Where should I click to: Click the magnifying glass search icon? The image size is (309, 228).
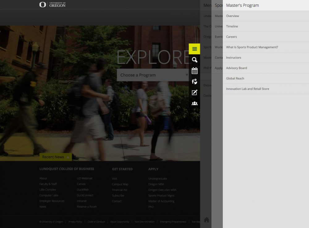tap(194, 60)
